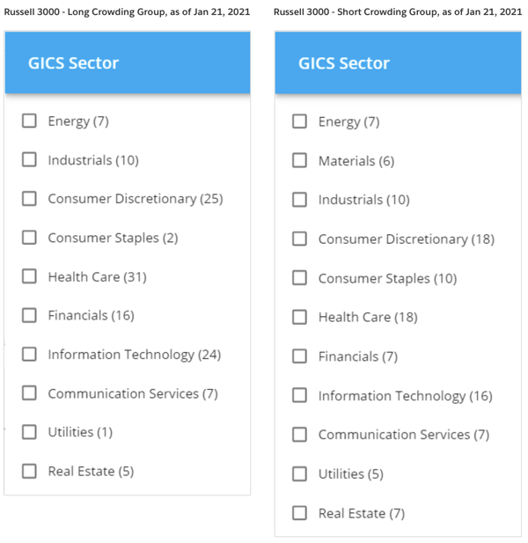Check Utilities (5) checkbox
This screenshot has height=543, width=528.
coord(299,473)
